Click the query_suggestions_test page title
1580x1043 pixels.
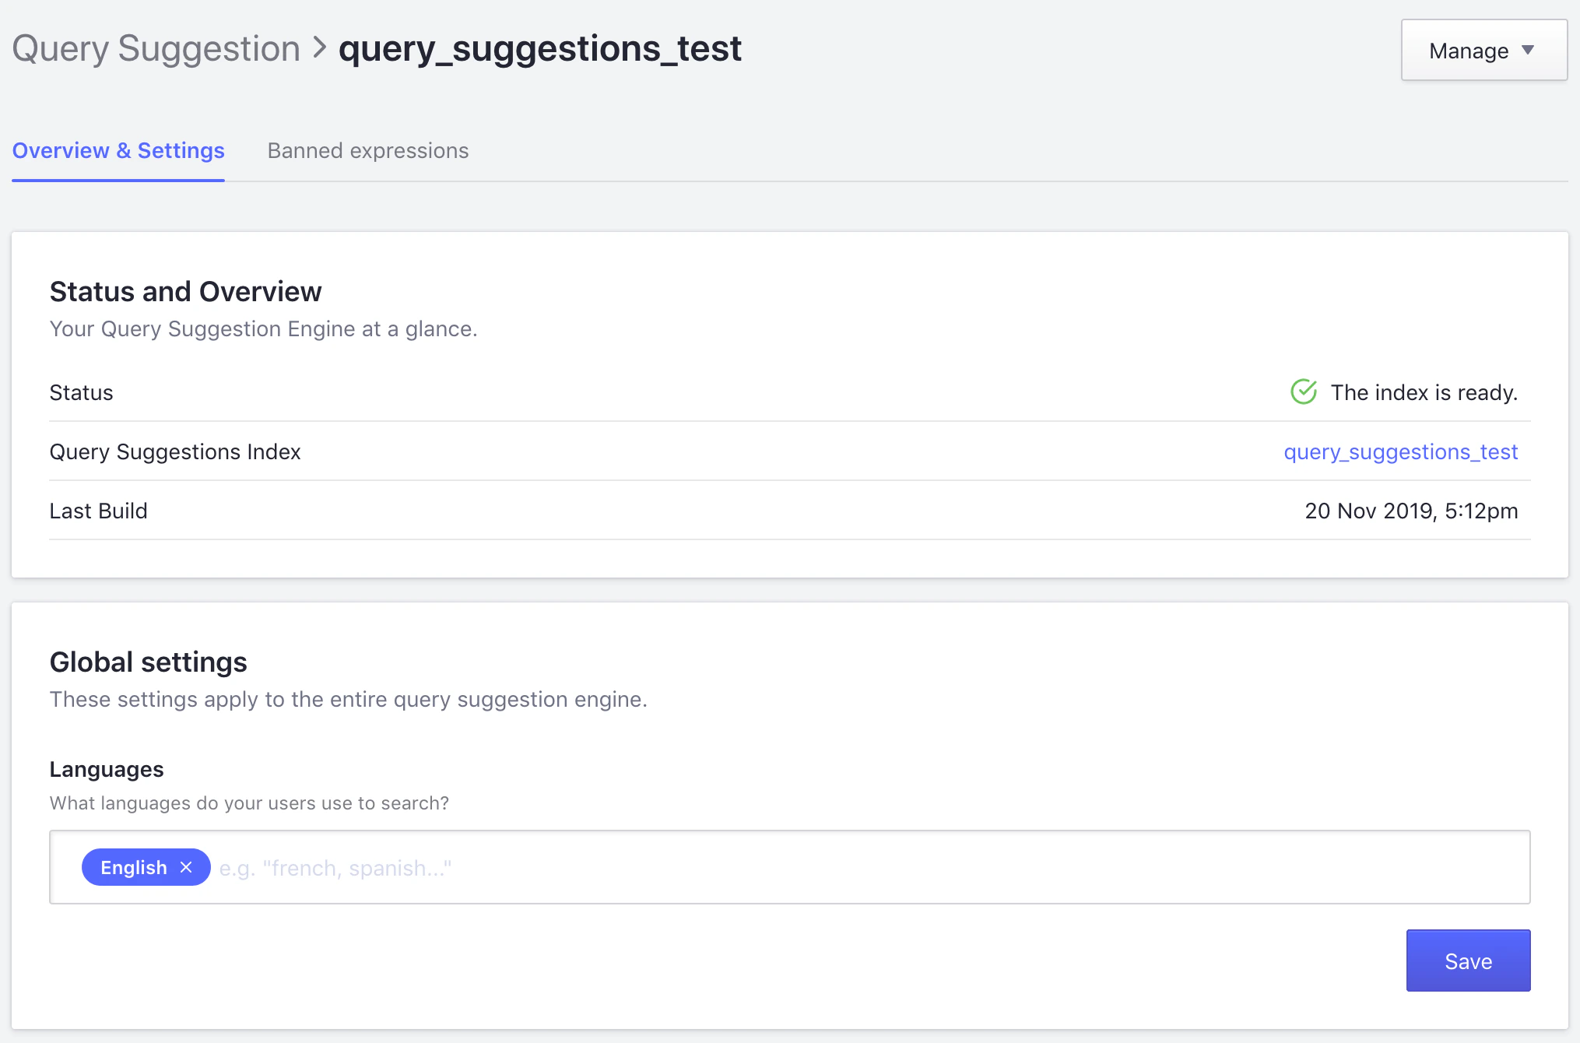pyautogui.click(x=539, y=48)
